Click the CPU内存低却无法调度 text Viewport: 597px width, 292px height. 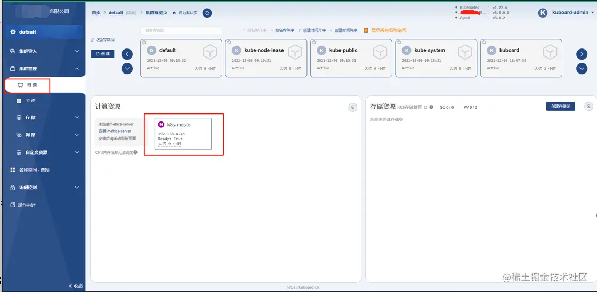[114, 152]
